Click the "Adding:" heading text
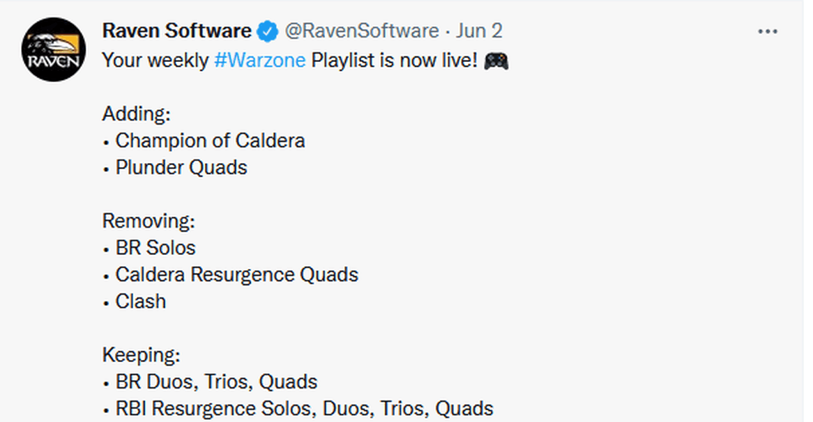This screenshot has height=422, width=813. [137, 114]
